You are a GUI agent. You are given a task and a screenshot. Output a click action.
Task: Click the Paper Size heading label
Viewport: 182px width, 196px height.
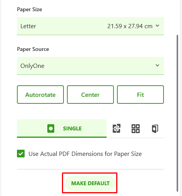pyautogui.click(x=30, y=10)
